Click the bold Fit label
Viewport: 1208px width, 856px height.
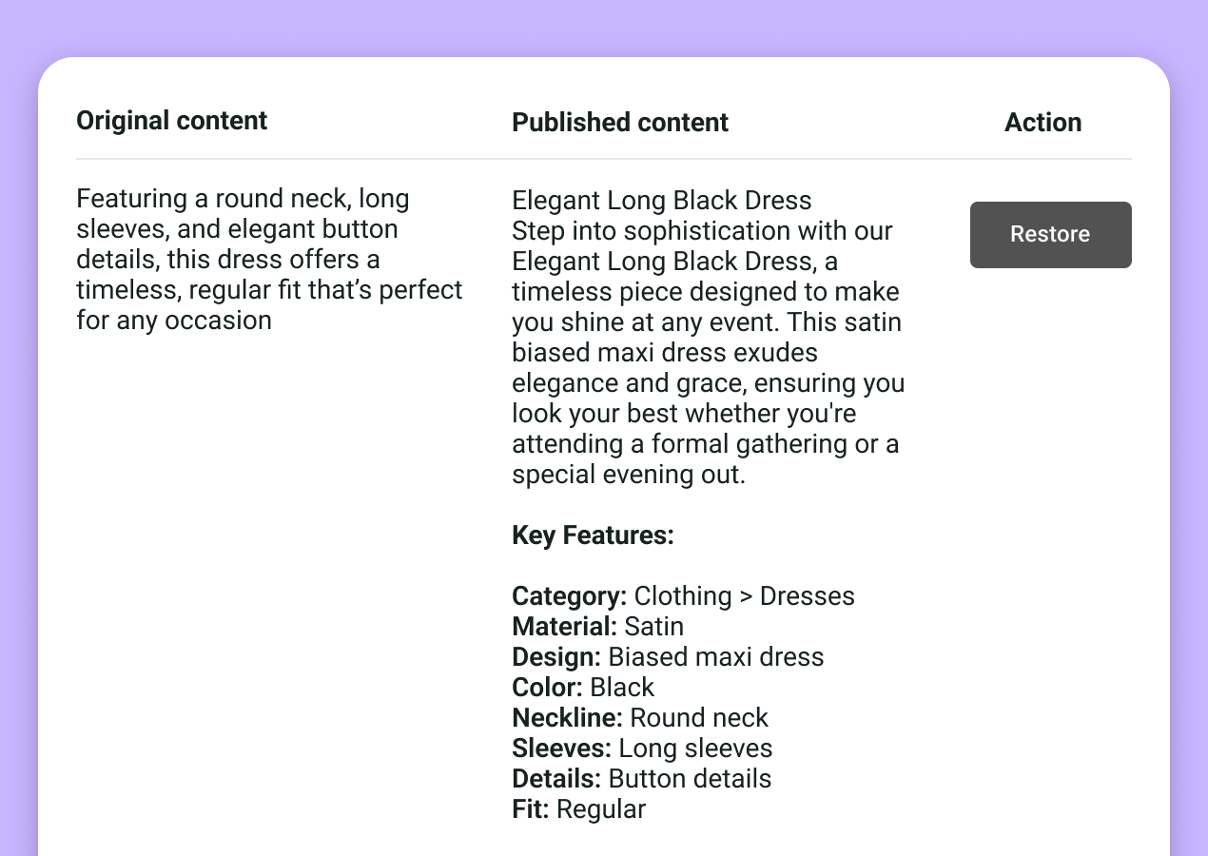[x=531, y=809]
